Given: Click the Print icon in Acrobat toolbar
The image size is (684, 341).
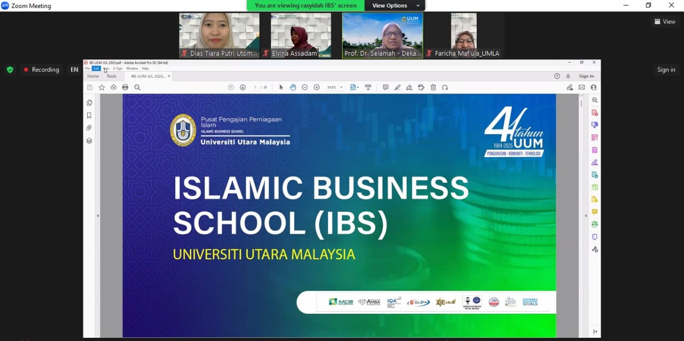Looking at the screenshot, I should coord(125,87).
